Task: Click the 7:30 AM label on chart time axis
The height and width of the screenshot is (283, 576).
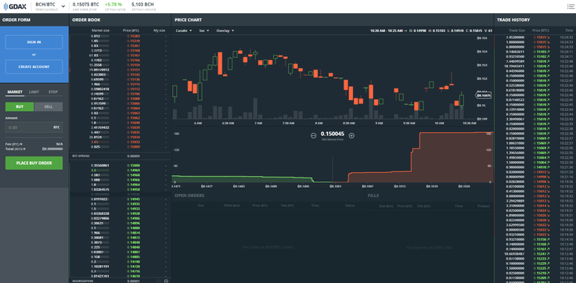Action: coord(288,124)
